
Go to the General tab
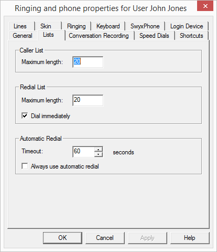tap(23, 36)
